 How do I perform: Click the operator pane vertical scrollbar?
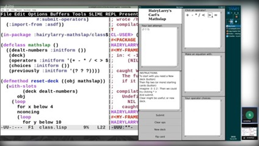221,30
